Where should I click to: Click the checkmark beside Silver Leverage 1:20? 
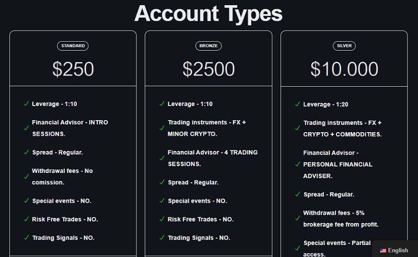298,104
